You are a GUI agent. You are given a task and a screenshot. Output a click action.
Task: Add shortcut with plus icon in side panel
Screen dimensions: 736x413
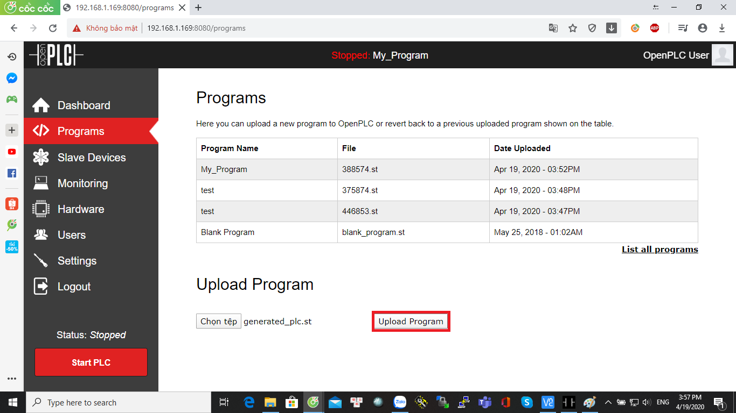point(12,130)
